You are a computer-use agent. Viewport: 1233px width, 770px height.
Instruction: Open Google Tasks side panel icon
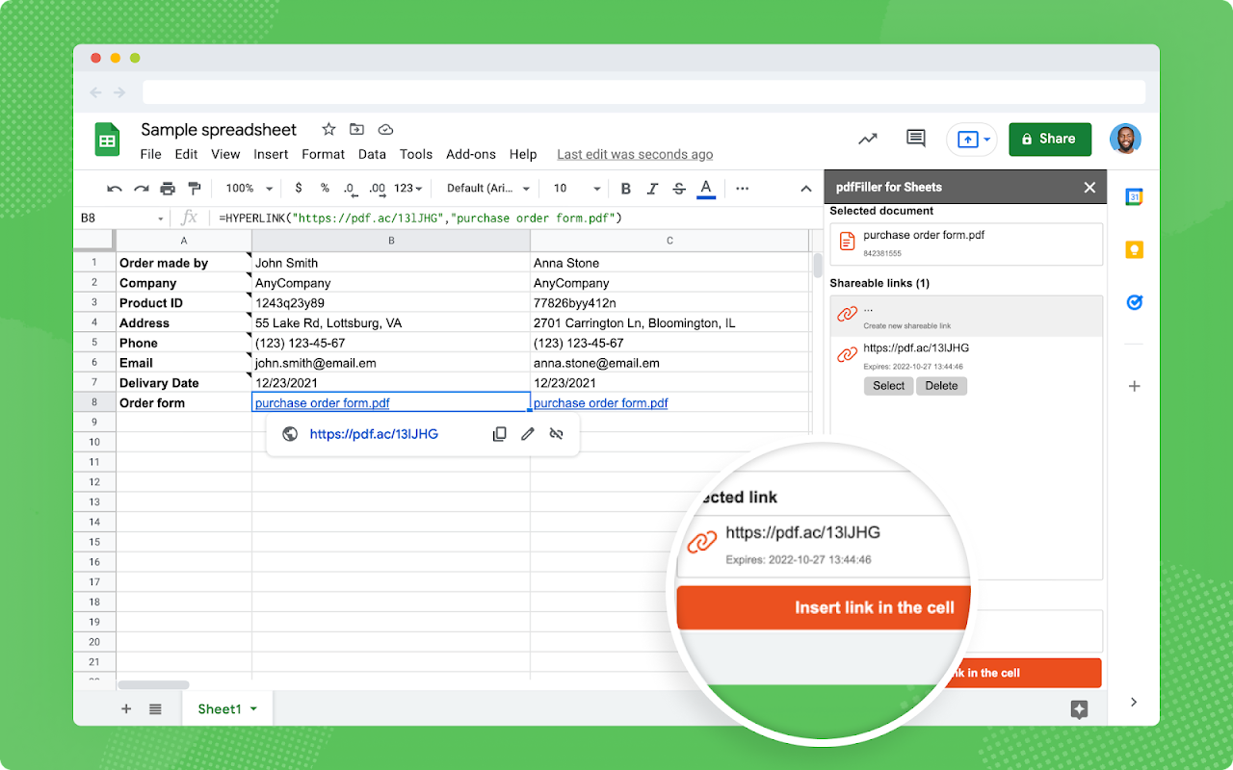tap(1134, 302)
